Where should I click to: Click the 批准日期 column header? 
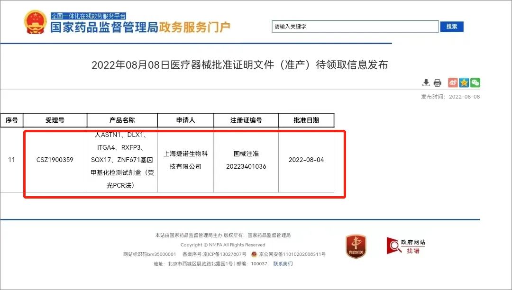click(306, 120)
